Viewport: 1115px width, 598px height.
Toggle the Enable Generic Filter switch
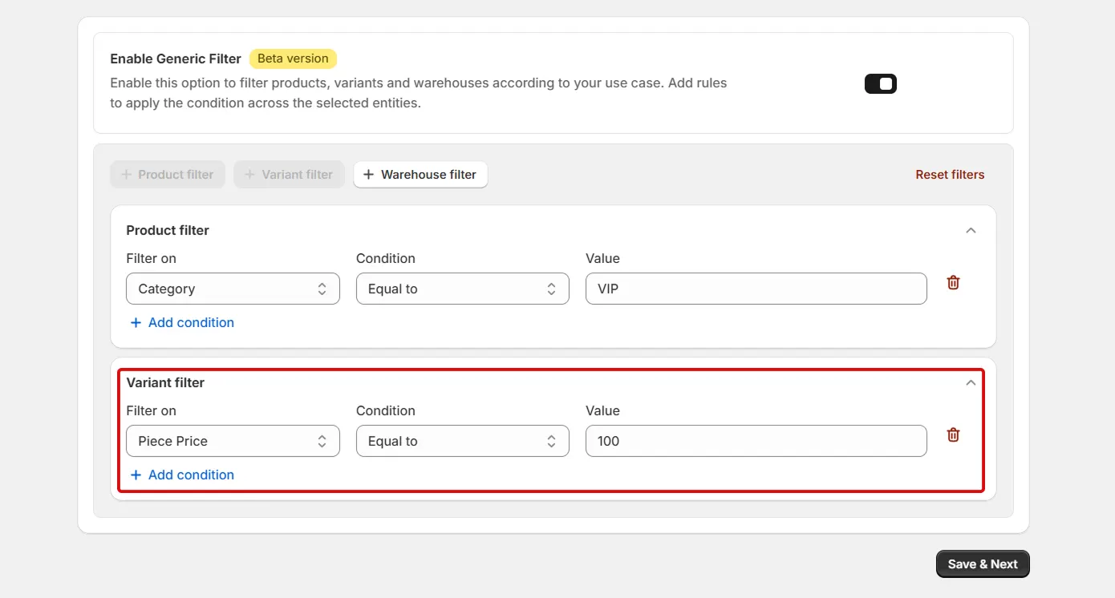coord(880,83)
